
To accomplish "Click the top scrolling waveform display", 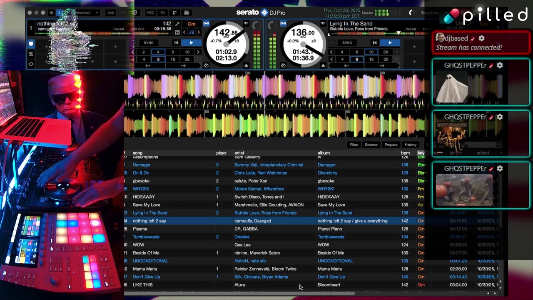I will click(274, 86).
